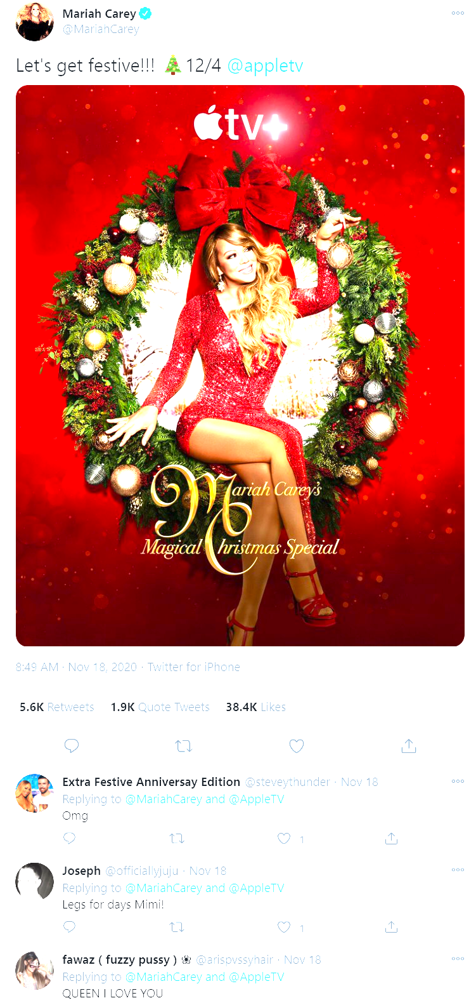The height and width of the screenshot is (1005, 476).
Task: Share Joseph's reply with share icon
Action: coord(392,927)
